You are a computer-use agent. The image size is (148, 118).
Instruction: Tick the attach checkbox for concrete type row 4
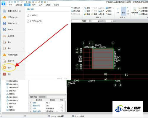(x=62, y=111)
